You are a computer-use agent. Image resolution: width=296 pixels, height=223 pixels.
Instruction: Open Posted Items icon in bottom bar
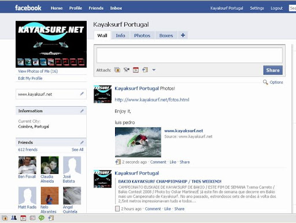point(51,218)
